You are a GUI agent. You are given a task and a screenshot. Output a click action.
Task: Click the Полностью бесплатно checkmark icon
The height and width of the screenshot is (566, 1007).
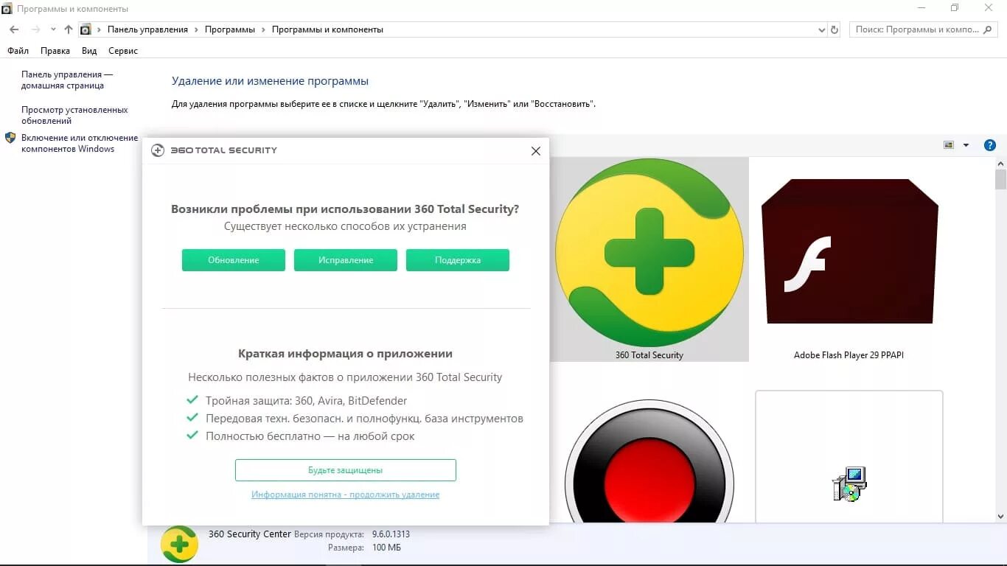pyautogui.click(x=192, y=436)
